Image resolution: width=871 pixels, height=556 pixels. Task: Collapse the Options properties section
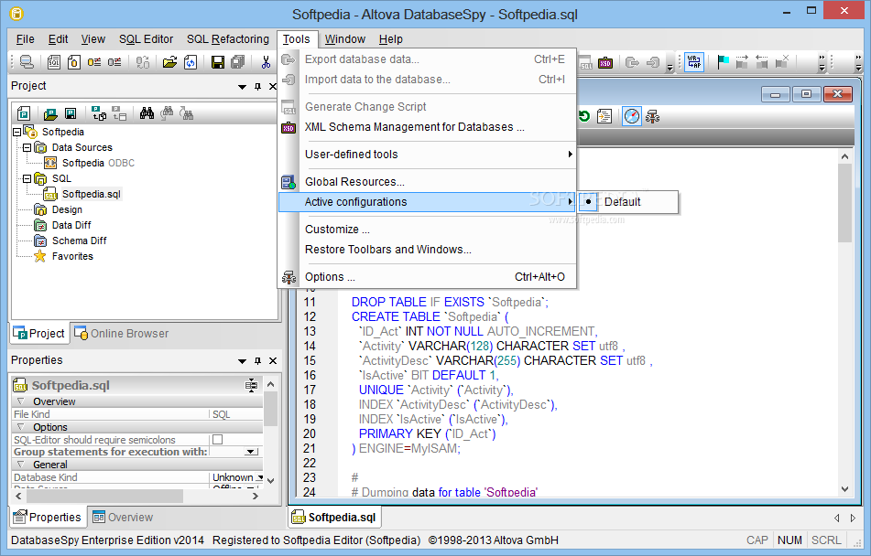(20, 427)
